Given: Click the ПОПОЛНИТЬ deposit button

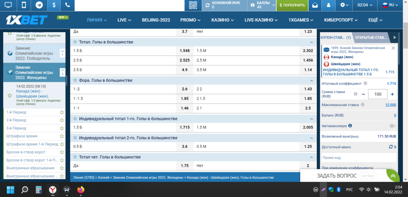Looking at the screenshot, I should pyautogui.click(x=292, y=5).
